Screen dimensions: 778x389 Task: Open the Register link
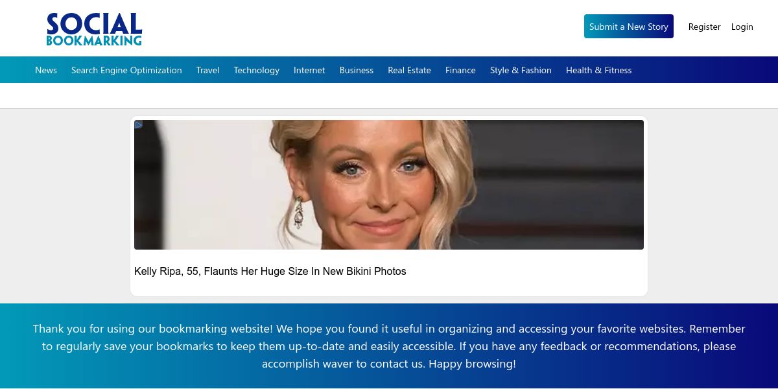point(704,27)
